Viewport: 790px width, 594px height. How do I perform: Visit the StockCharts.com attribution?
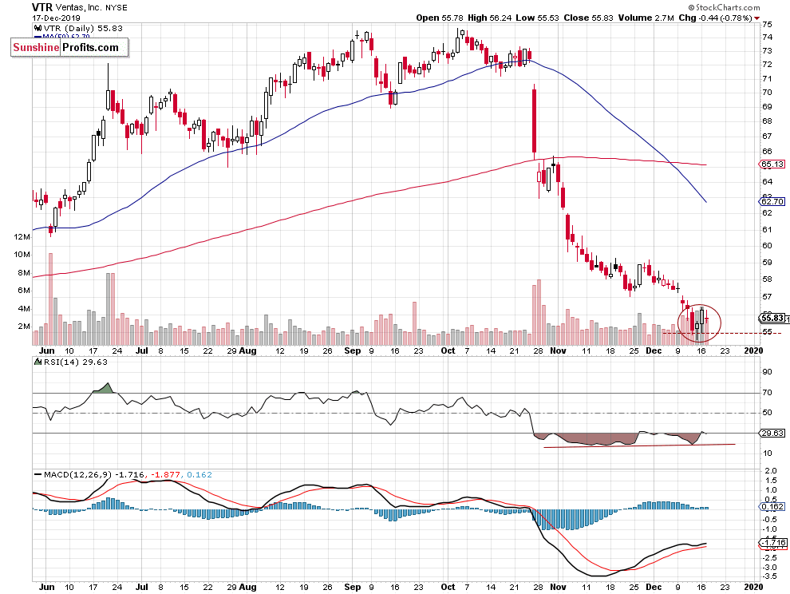(x=728, y=7)
